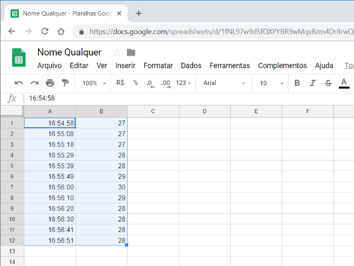Image resolution: width=354 pixels, height=266 pixels.
Task: Click the document title Nome Qualquer
Action: coord(69,52)
